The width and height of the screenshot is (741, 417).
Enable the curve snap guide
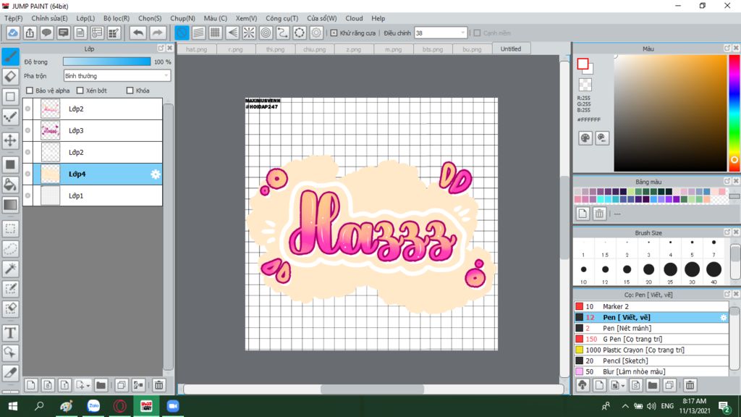pyautogui.click(x=283, y=33)
